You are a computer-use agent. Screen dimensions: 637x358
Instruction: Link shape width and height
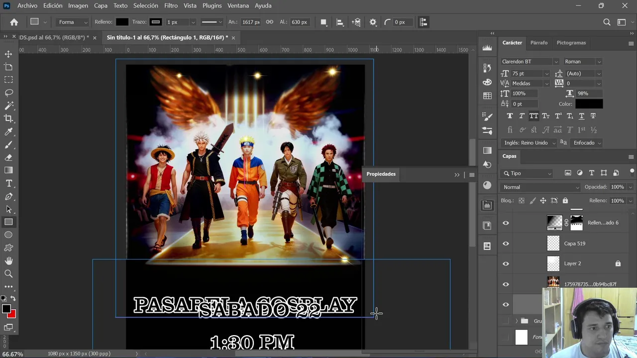point(269,22)
